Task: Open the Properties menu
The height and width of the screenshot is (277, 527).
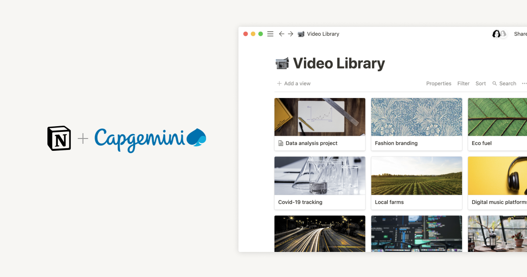Action: coord(438,83)
